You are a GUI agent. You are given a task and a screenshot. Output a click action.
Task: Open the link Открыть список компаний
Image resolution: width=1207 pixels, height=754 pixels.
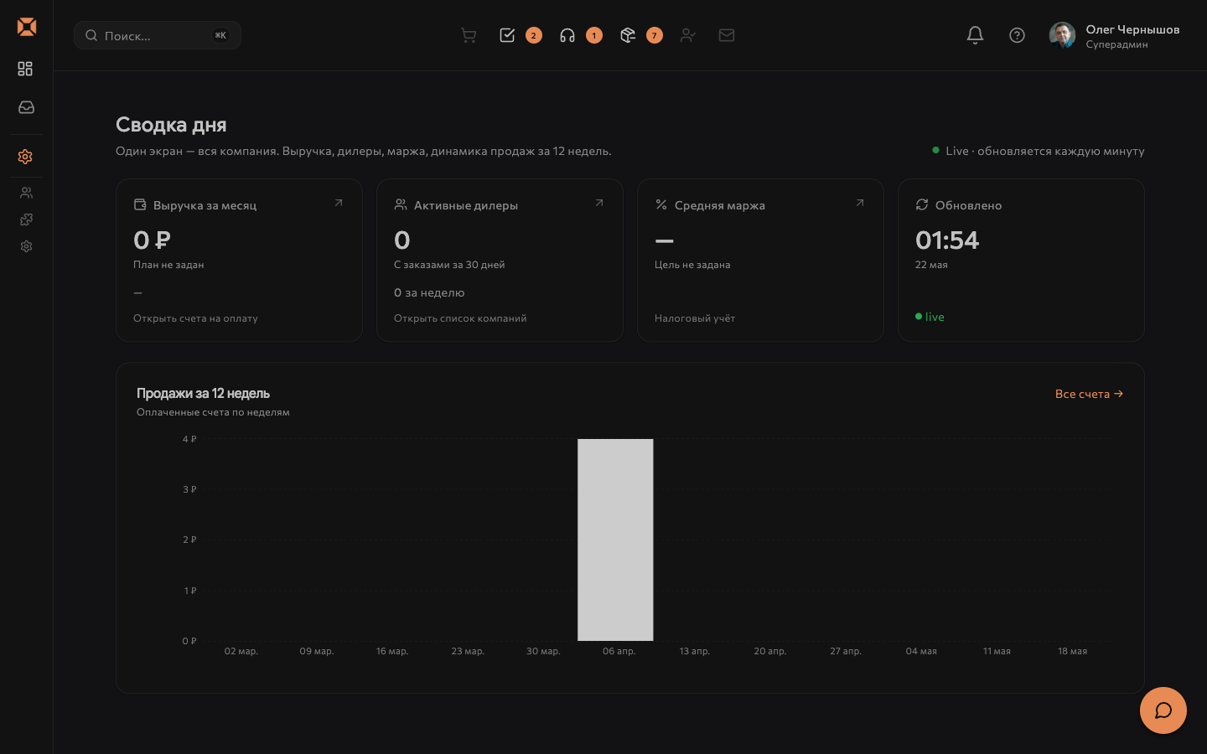tap(460, 318)
